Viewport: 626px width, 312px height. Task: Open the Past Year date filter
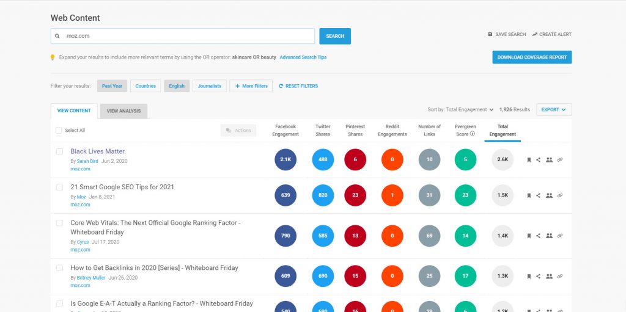(x=112, y=86)
